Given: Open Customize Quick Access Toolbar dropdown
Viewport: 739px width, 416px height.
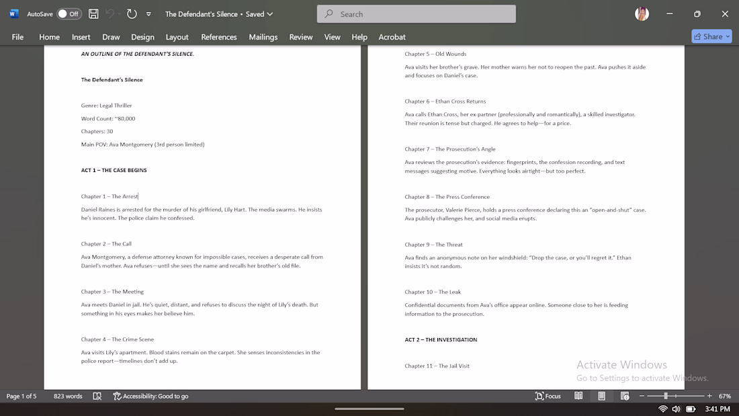Looking at the screenshot, I should pos(148,14).
